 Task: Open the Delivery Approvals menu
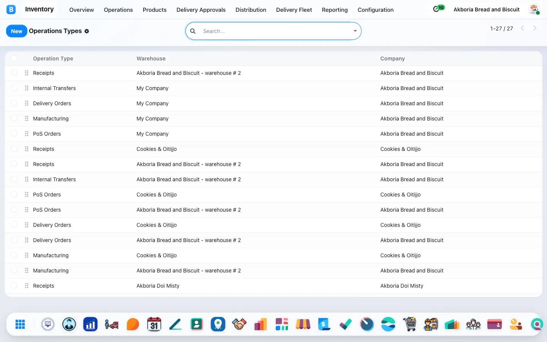click(201, 10)
